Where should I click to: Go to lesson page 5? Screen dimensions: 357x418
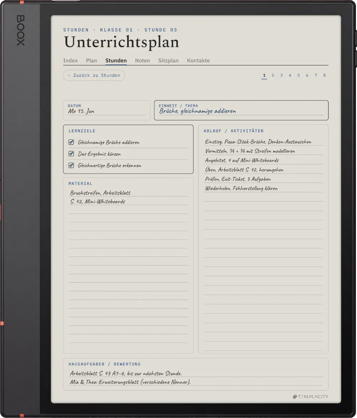point(299,75)
